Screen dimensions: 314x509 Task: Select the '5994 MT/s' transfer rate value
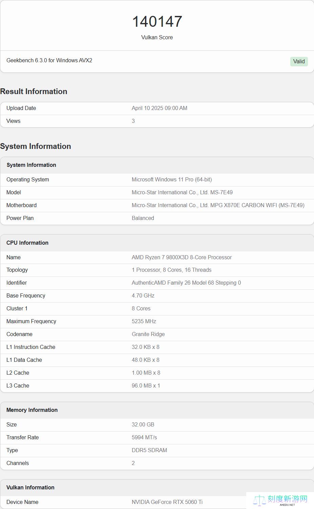tap(144, 438)
